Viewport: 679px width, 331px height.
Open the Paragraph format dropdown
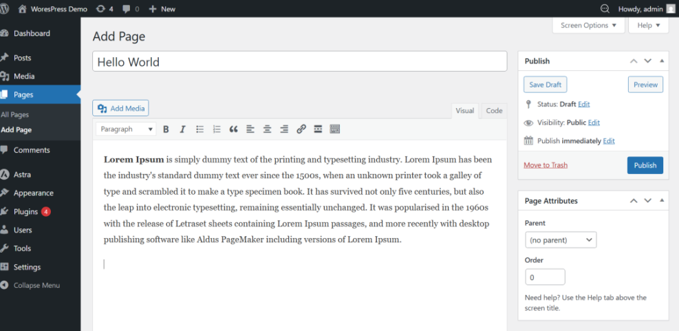point(126,129)
